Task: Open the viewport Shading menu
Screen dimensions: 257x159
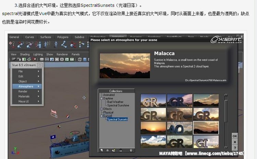Action: click(25, 54)
